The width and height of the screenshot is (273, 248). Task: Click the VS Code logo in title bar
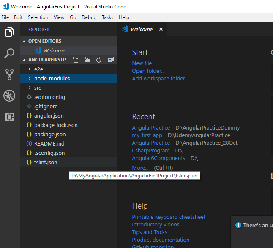[x=5, y=6]
